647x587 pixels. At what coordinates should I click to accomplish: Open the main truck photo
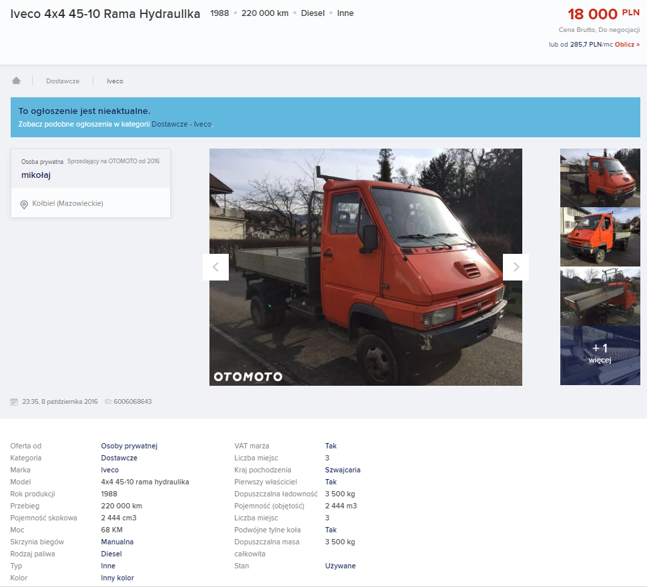[366, 267]
